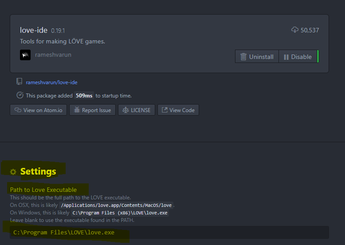Image resolution: width=345 pixels, height=245 pixels.
Task: Click the repository book icon
Action: 20,82
